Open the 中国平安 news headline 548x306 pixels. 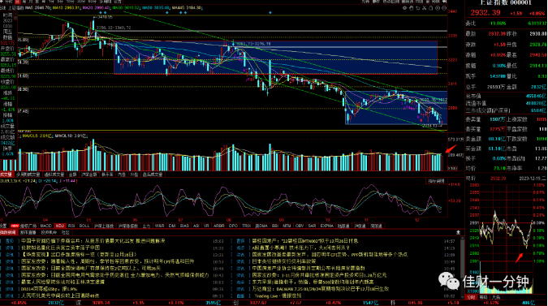click(93, 241)
